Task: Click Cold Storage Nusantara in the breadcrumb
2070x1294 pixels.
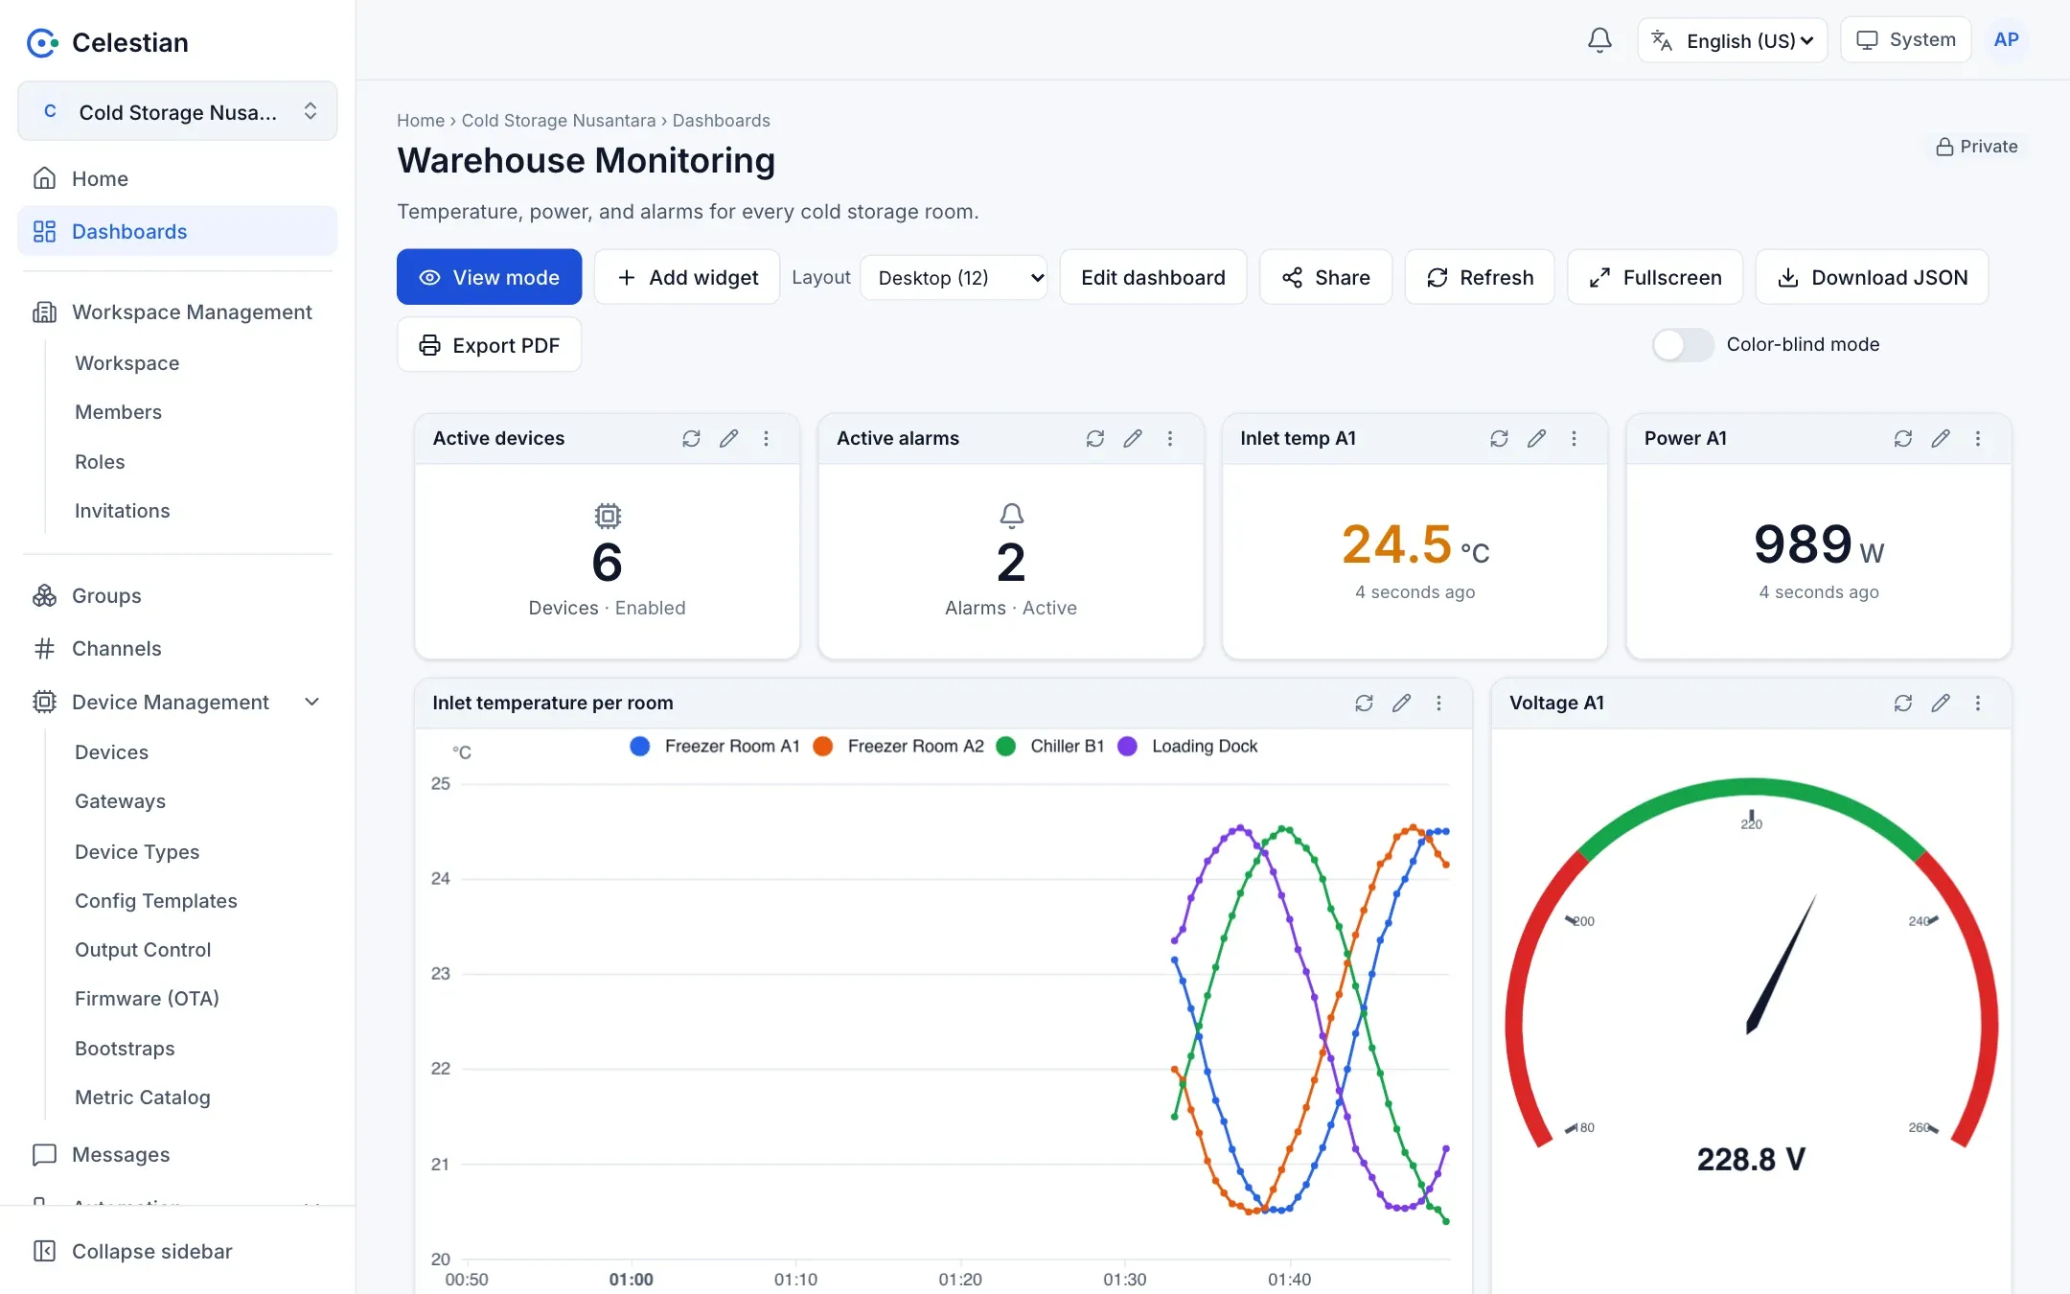Action: pyautogui.click(x=558, y=121)
